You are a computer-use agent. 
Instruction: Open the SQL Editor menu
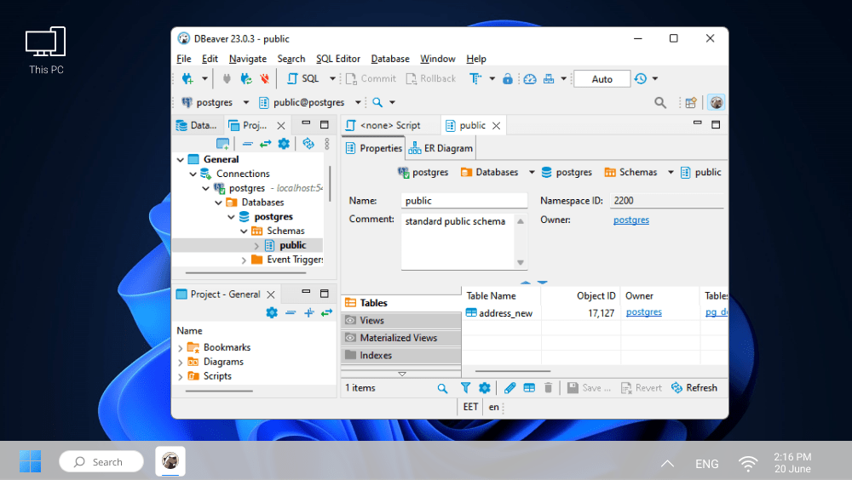[338, 59]
